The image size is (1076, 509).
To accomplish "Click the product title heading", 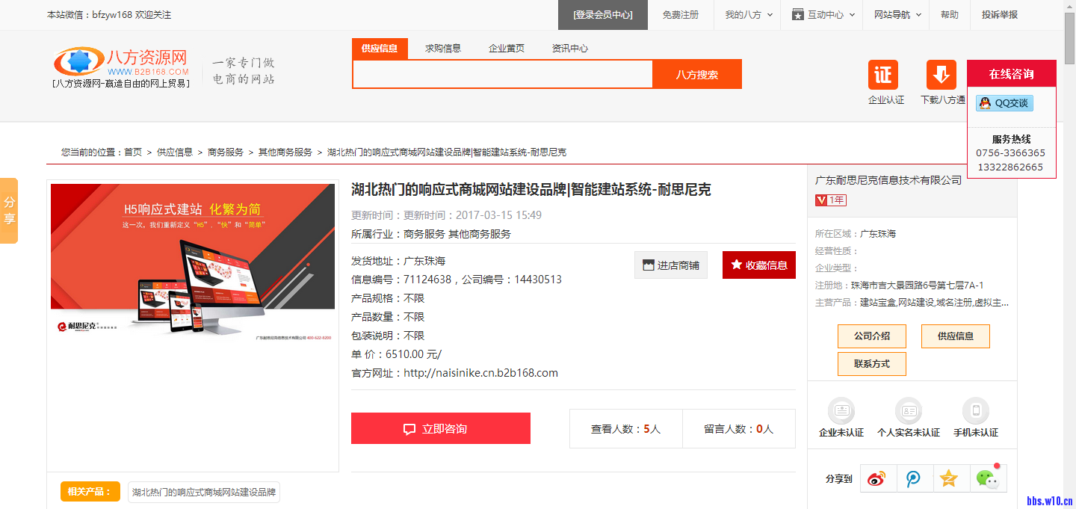I will pos(531,190).
